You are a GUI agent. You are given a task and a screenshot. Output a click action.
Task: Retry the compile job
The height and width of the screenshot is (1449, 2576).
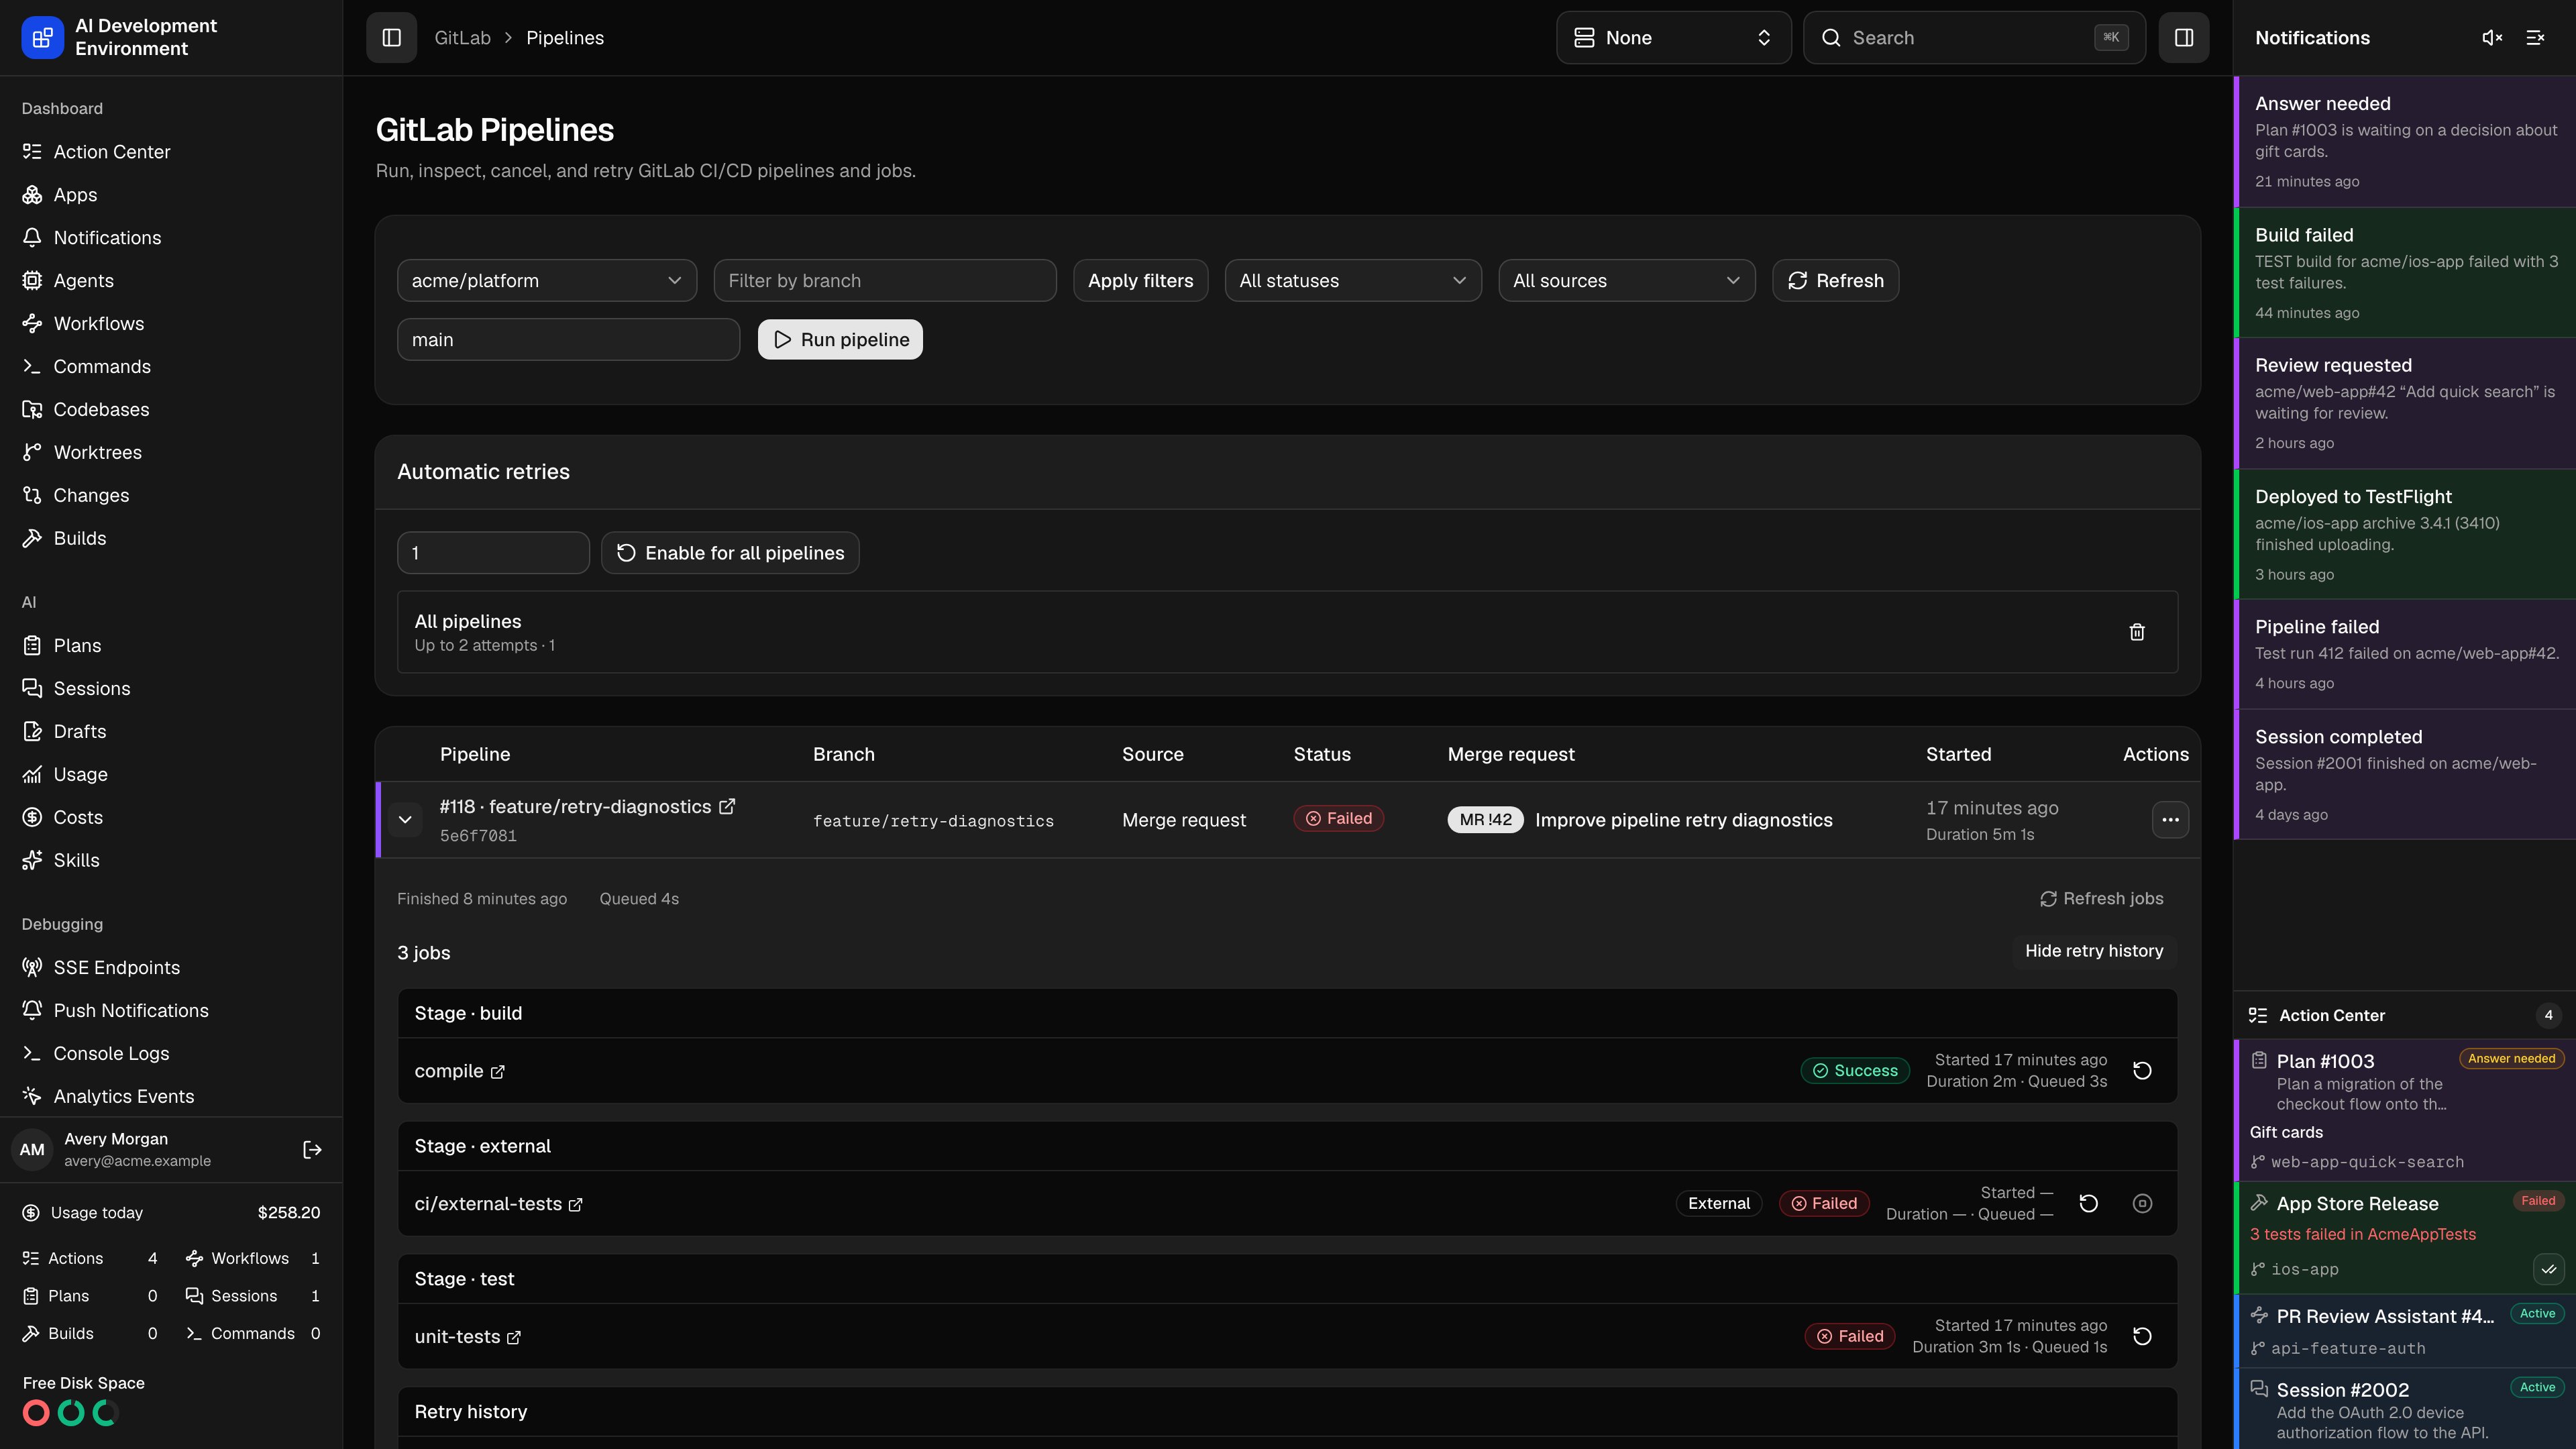2142,1071
